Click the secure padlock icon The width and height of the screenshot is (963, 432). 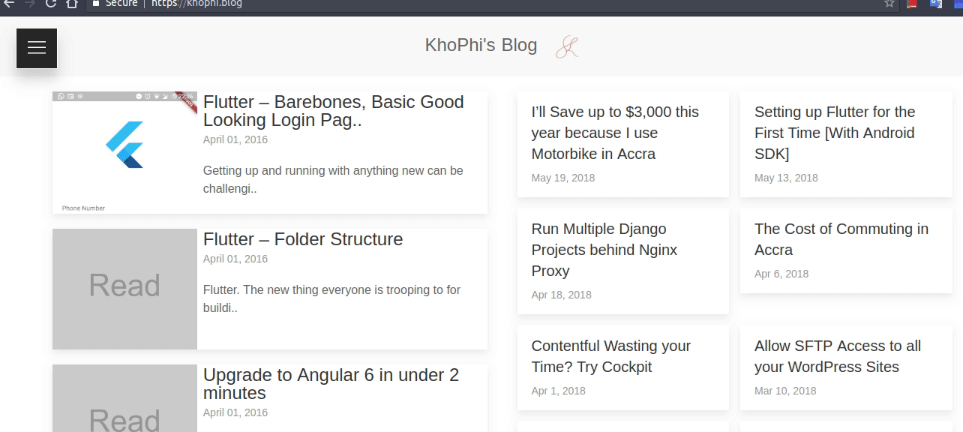coord(96,3)
